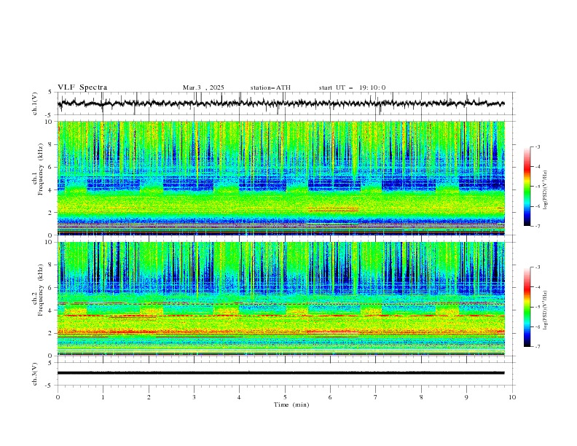Click the ch.2 "Frequency (kHz)" axis label
This screenshot has height=446, width=577.
pos(41,289)
